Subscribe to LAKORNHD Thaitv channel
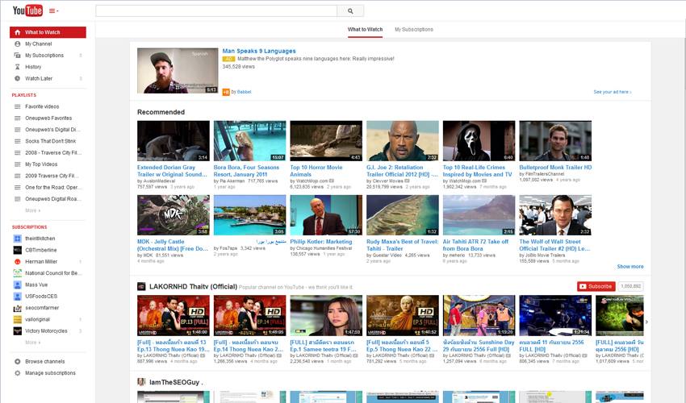Viewport: 686px width, 403px height. [596, 287]
